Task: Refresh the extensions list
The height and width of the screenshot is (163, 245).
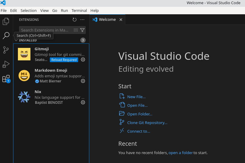Action: pyautogui.click(x=75, y=20)
